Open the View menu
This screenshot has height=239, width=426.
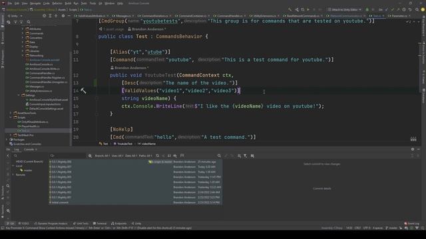(25, 3)
